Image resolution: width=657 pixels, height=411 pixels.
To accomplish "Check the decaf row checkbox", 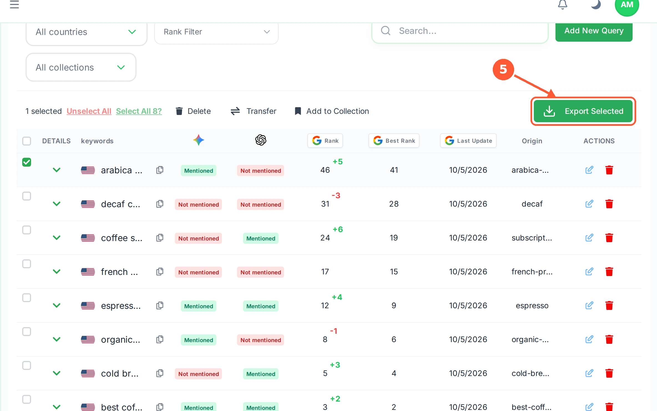I will pos(27,196).
